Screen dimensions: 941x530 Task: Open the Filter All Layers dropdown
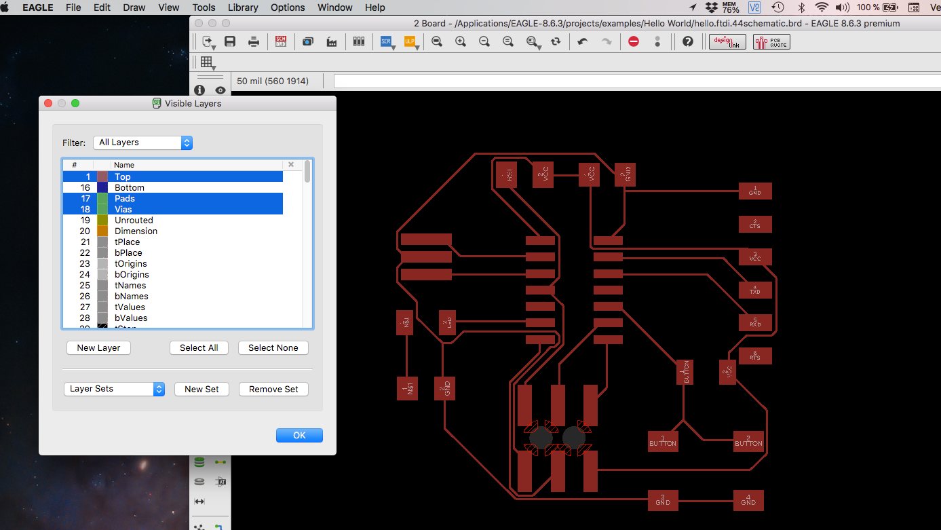tap(142, 143)
